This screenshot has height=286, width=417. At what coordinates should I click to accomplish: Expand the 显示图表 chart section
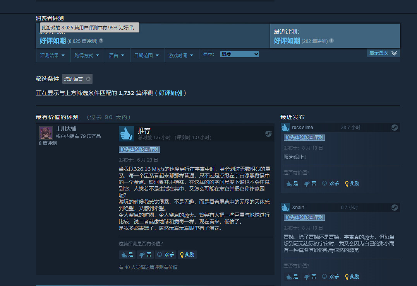tap(383, 53)
